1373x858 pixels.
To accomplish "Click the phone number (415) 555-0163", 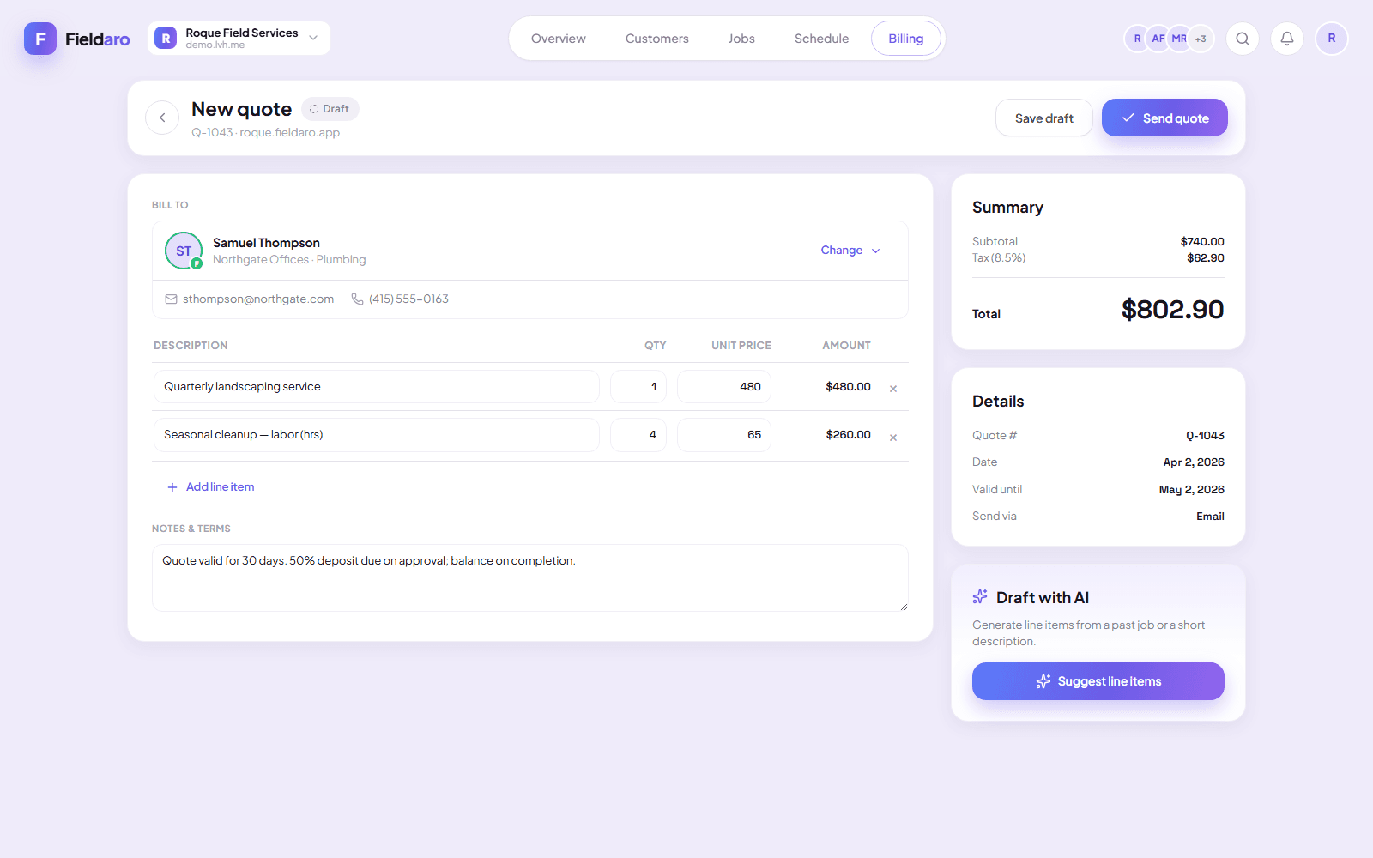I will pos(400,299).
